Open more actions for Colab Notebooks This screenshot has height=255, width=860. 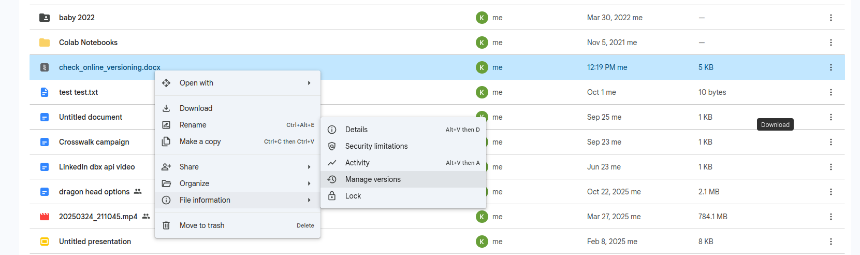831,42
